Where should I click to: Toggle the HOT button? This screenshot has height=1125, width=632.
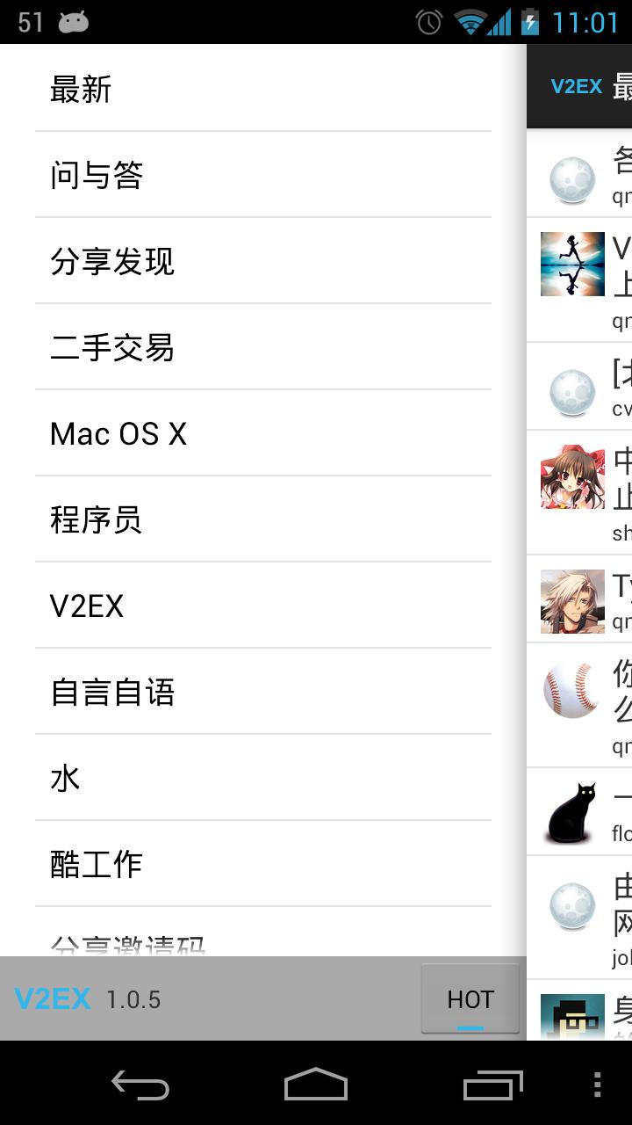[x=470, y=999]
